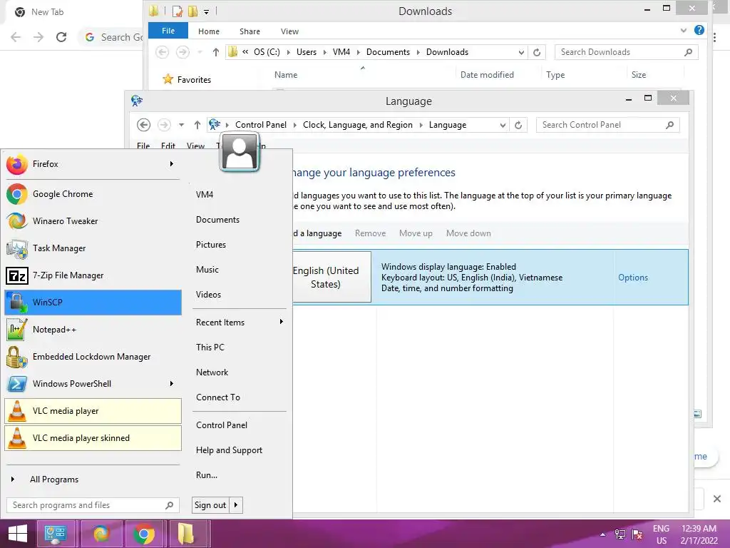Click Move down in language toolbar

(468, 233)
